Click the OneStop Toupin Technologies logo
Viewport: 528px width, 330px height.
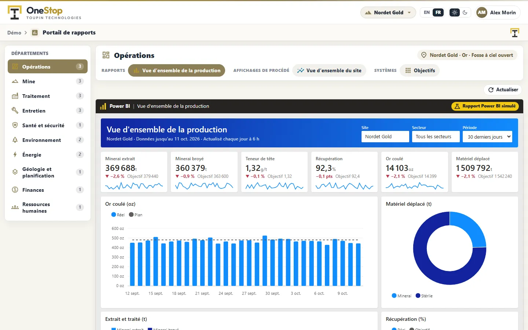click(x=44, y=12)
